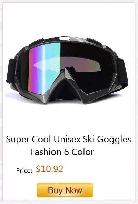Click the blank white area above the goggles
Image resolution: width=138 pixels, height=204 pixels.
coord(69,19)
